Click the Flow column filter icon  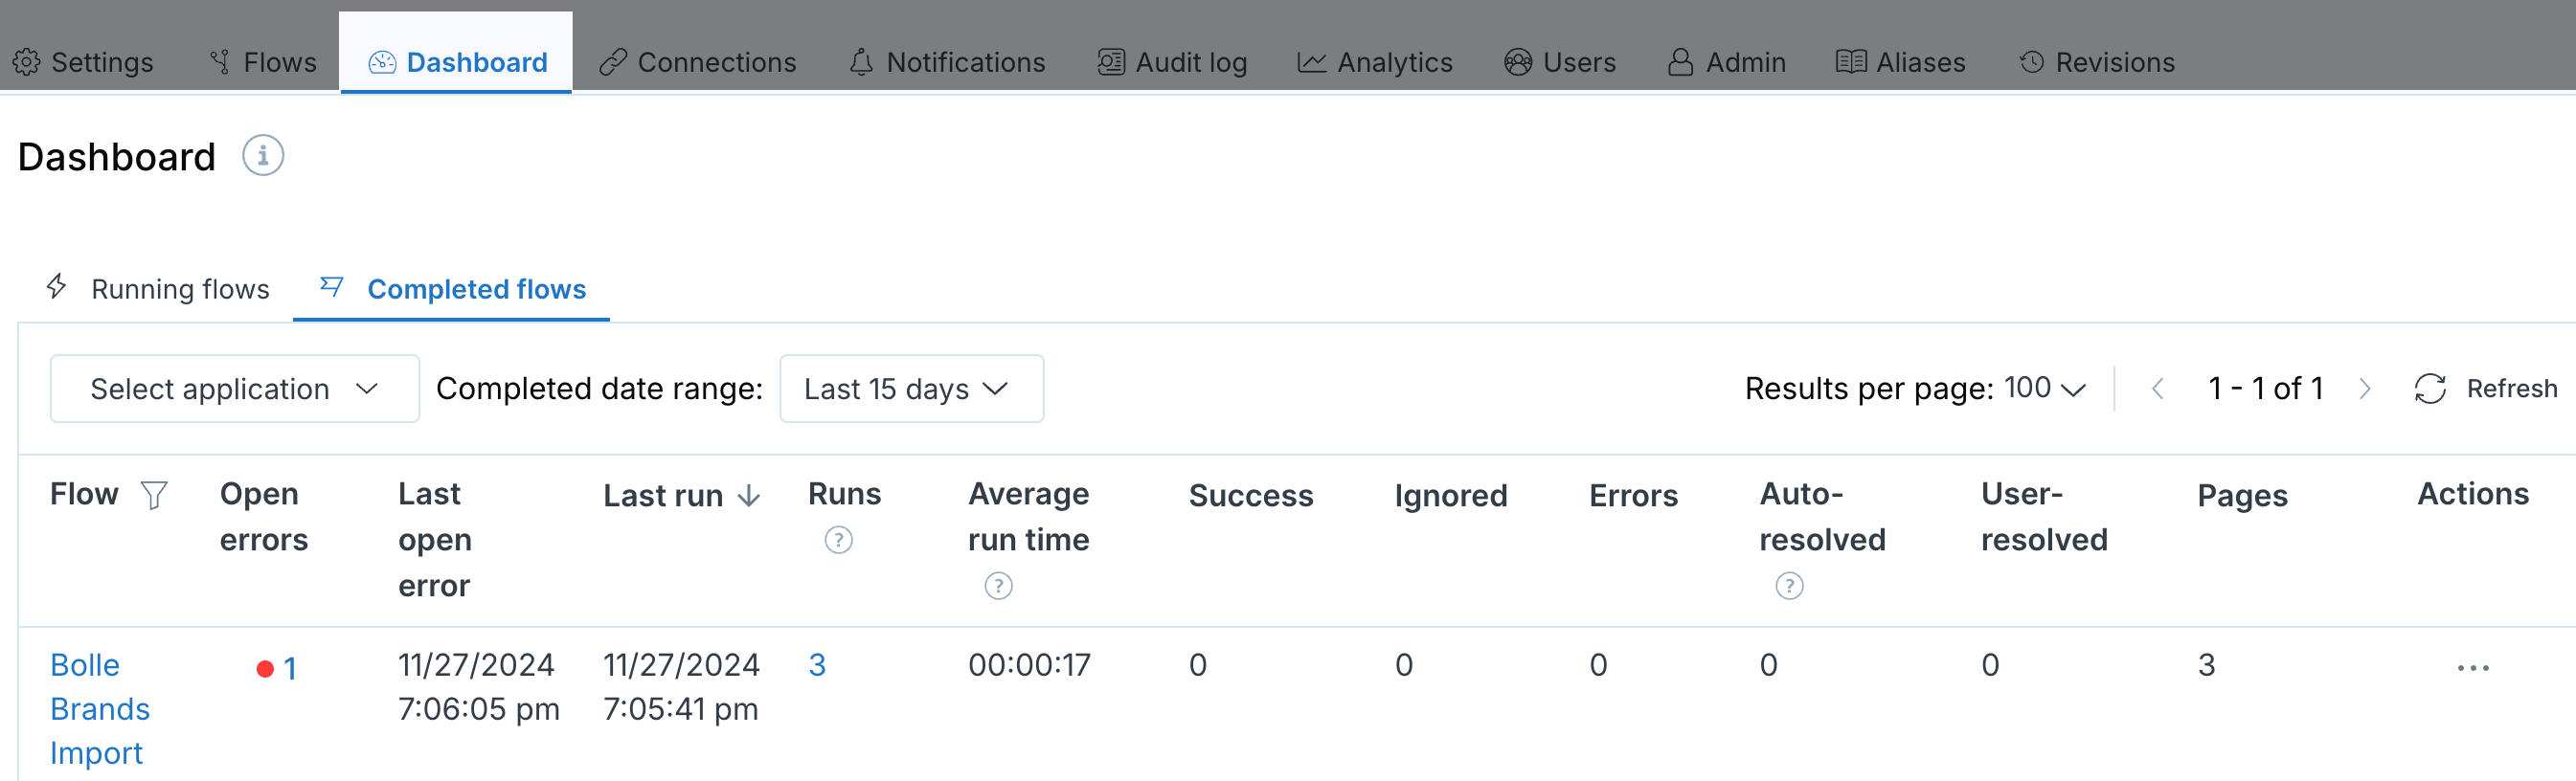tap(154, 495)
